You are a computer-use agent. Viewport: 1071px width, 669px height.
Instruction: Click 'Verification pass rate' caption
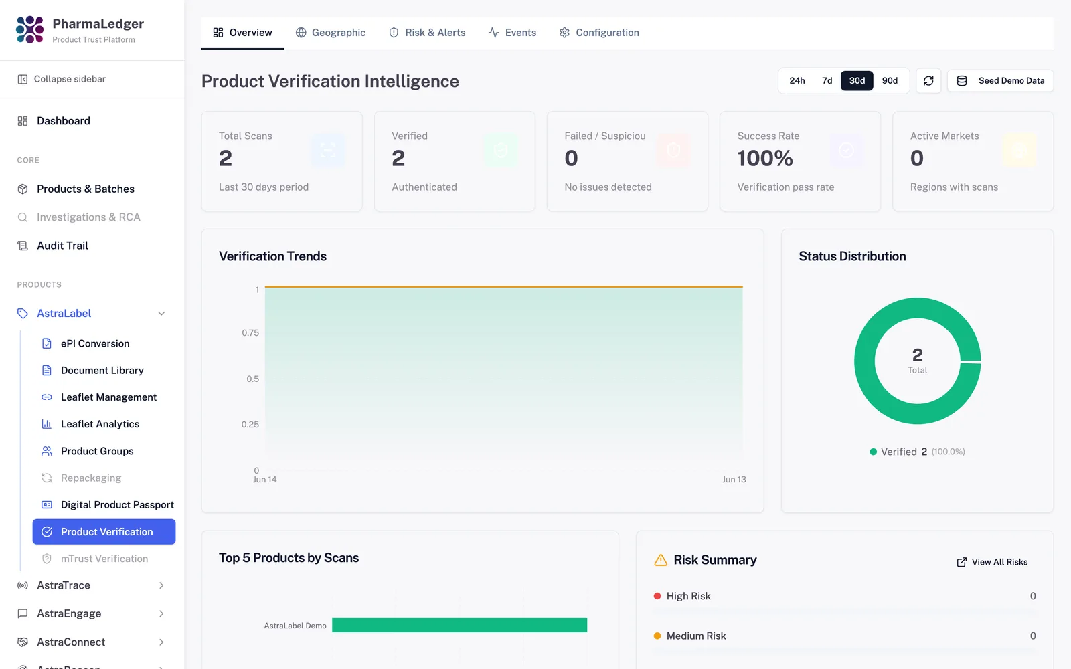pos(786,187)
